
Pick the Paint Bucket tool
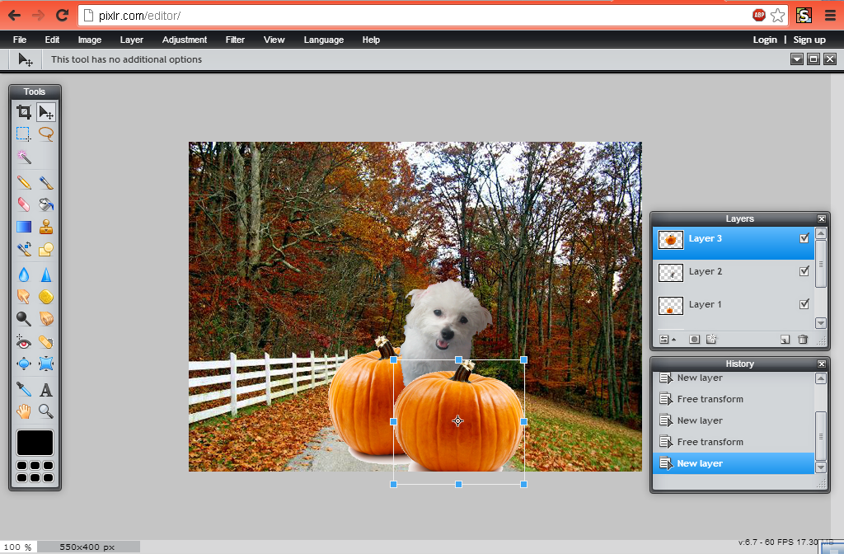tap(46, 204)
